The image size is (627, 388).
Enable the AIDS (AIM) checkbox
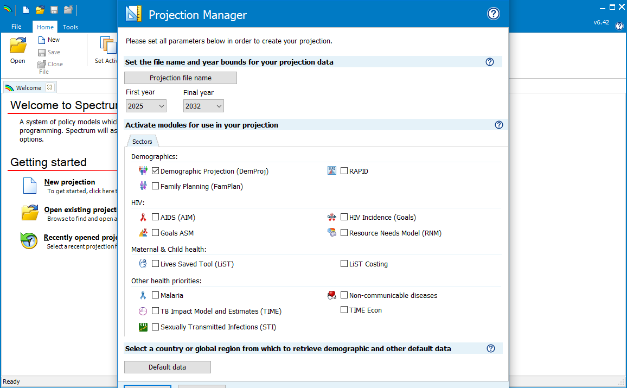point(155,217)
